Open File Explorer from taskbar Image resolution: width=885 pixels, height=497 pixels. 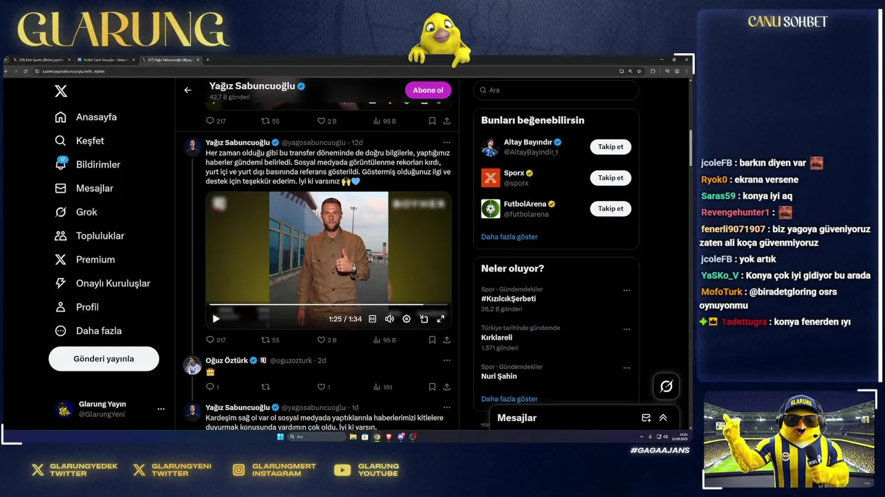tap(353, 437)
